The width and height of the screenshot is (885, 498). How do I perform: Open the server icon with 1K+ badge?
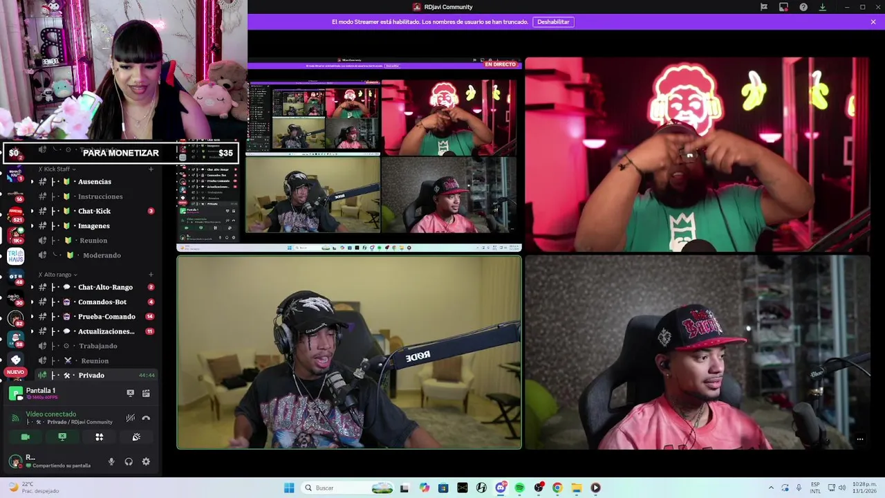pyautogui.click(x=15, y=234)
